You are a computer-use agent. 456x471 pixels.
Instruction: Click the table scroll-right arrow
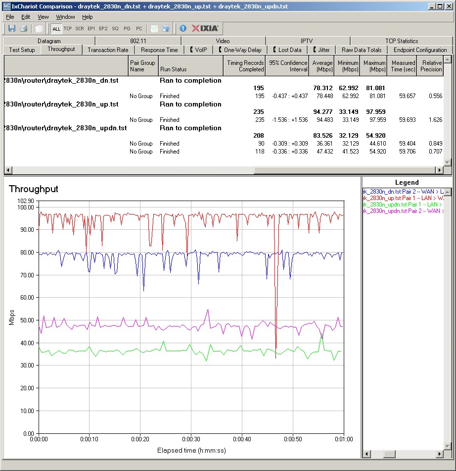[x=440, y=170]
